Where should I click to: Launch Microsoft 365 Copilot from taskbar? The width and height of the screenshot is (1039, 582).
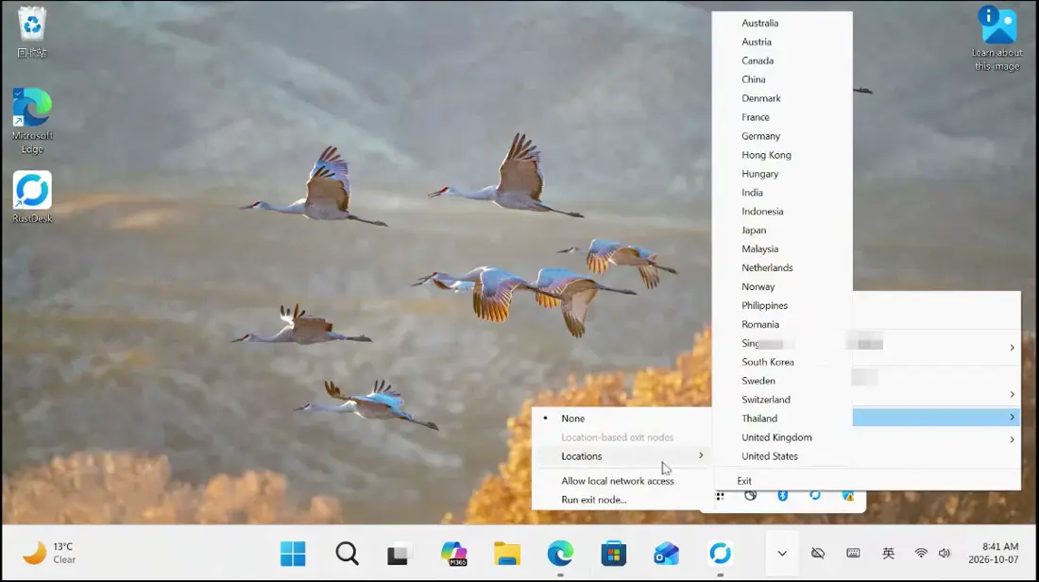(454, 554)
